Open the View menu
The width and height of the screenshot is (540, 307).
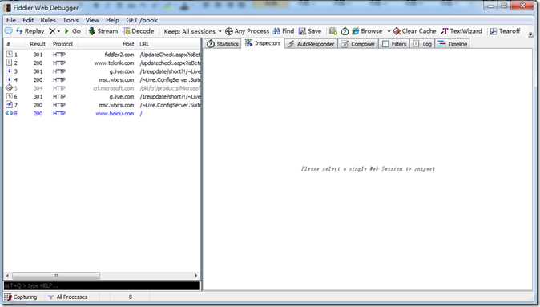coord(92,20)
